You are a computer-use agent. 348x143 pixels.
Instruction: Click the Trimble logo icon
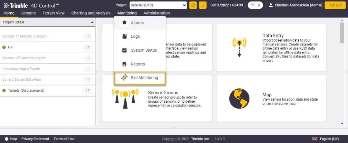tap(6, 5)
